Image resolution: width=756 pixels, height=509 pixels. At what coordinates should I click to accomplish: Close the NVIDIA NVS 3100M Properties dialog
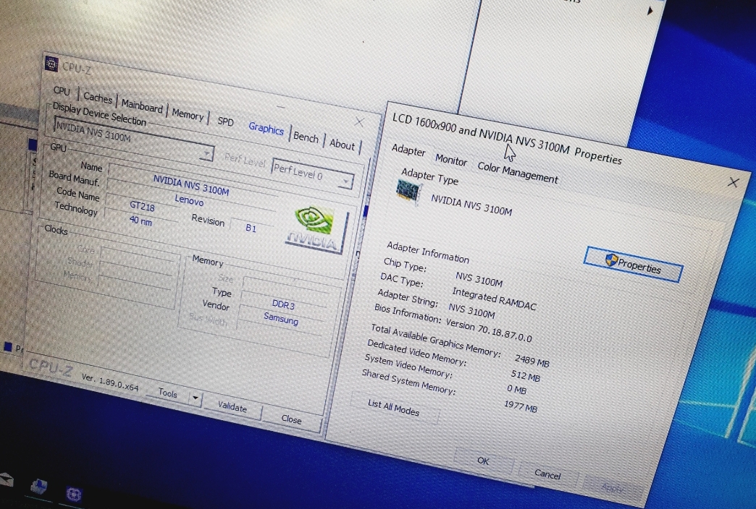(733, 182)
